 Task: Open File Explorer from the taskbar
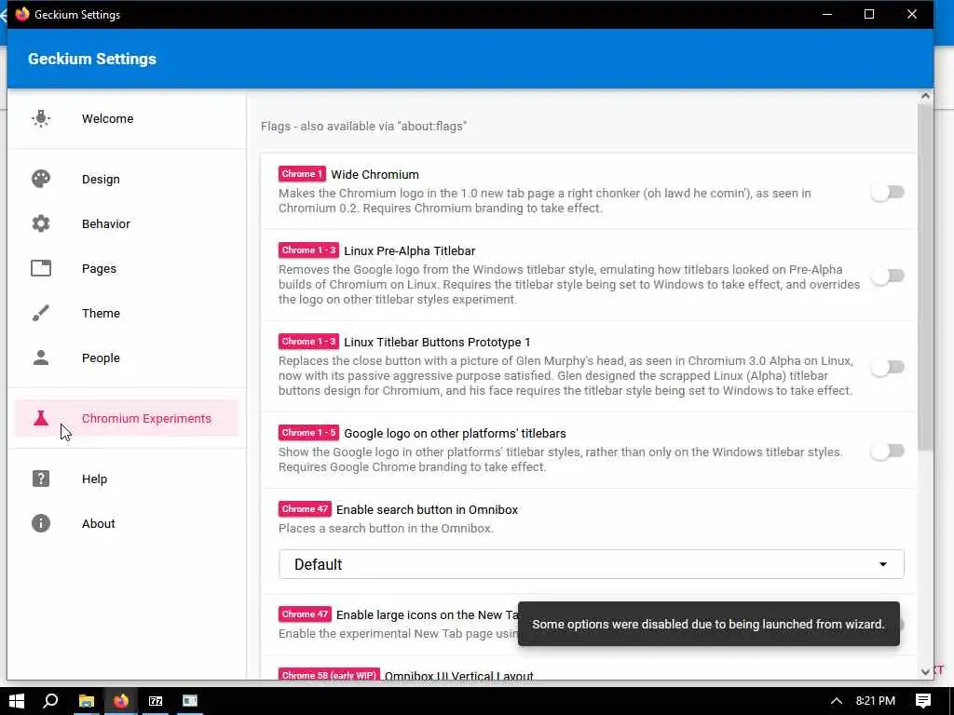pos(87,701)
